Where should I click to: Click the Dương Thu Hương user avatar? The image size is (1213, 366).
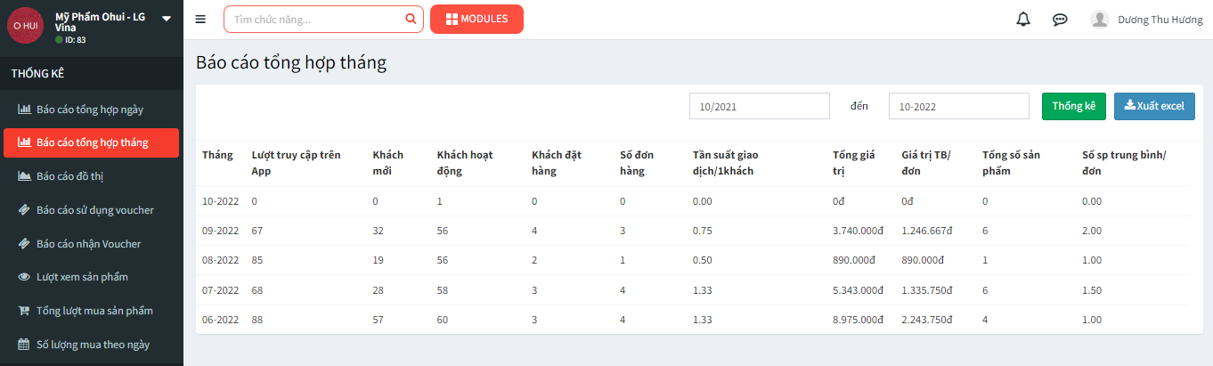(x=1100, y=20)
